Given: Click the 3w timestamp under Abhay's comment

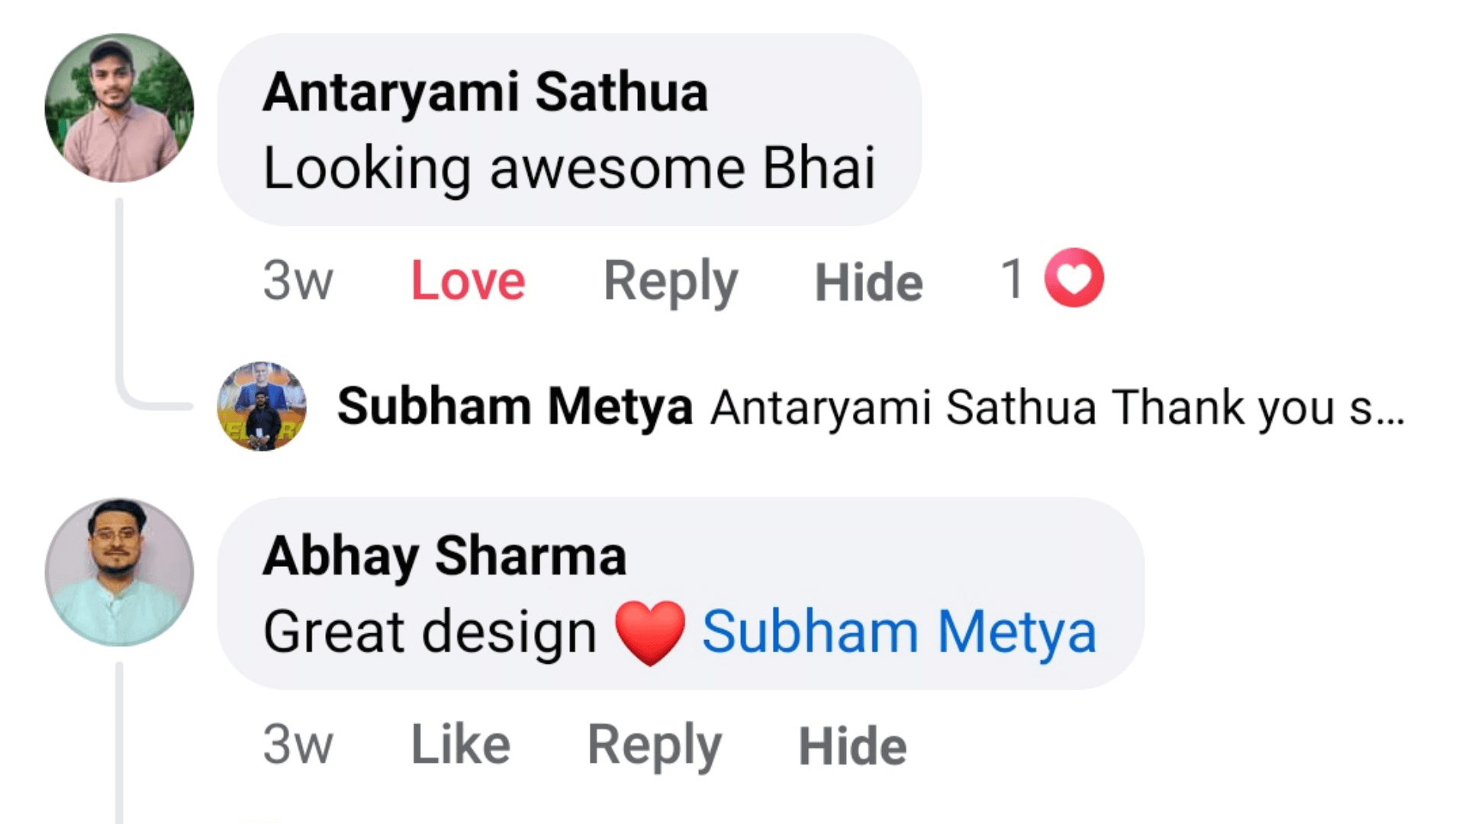Looking at the screenshot, I should [298, 745].
